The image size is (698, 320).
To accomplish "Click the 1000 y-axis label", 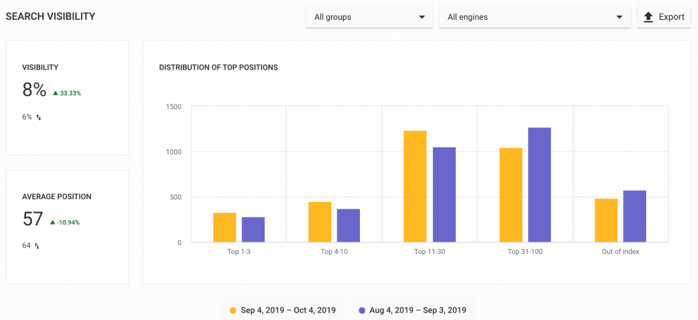I will pyautogui.click(x=174, y=152).
